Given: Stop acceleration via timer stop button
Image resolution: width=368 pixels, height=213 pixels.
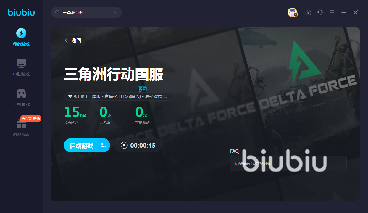Looking at the screenshot, I should [x=124, y=145].
